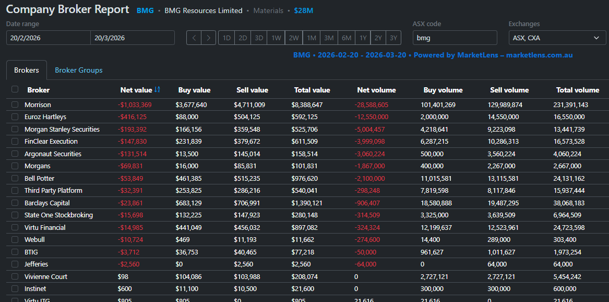Click the ASX code input field

click(455, 38)
